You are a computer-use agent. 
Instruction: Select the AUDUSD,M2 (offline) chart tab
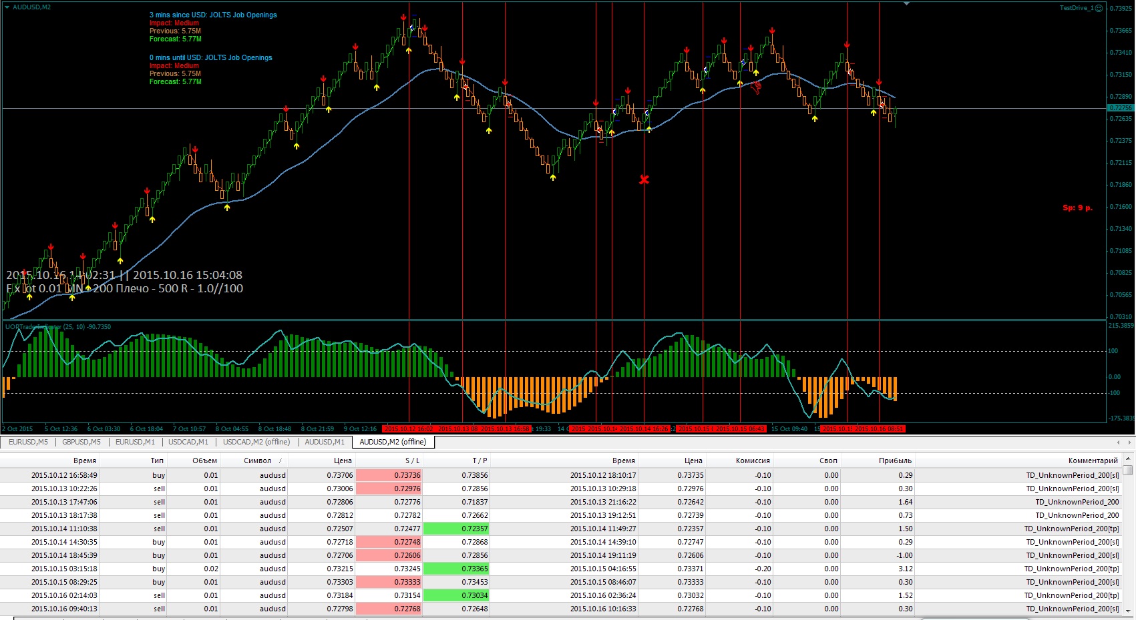pyautogui.click(x=393, y=442)
